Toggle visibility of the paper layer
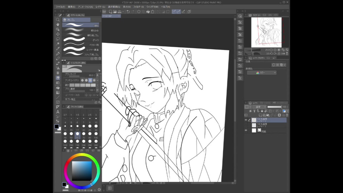This screenshot has width=343, height=193. [246, 130]
